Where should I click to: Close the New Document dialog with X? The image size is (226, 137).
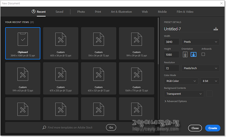pyautogui.click(x=222, y=3)
